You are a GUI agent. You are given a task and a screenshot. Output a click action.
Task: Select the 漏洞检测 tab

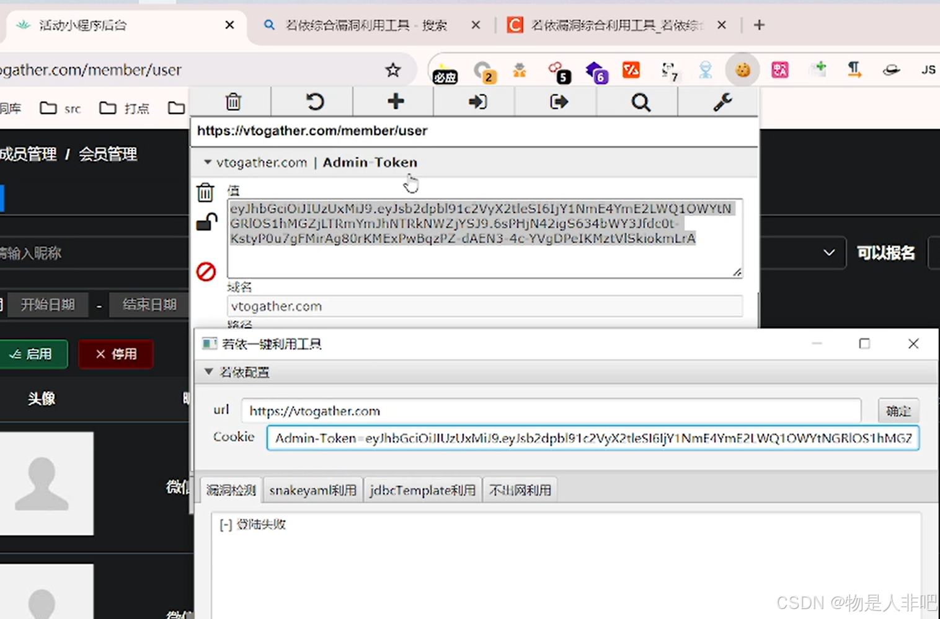pyautogui.click(x=231, y=490)
